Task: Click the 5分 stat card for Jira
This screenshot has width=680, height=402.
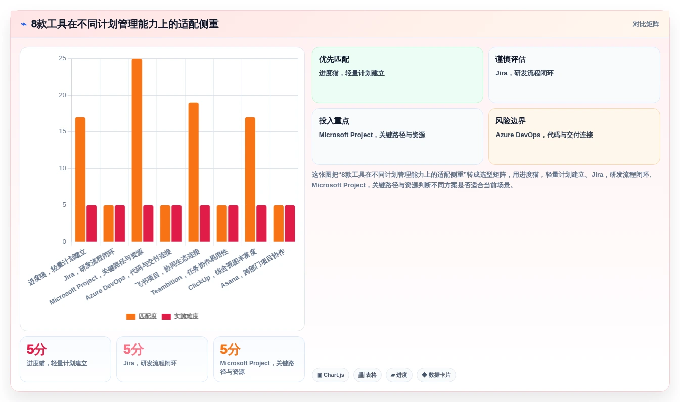Action: (162, 360)
